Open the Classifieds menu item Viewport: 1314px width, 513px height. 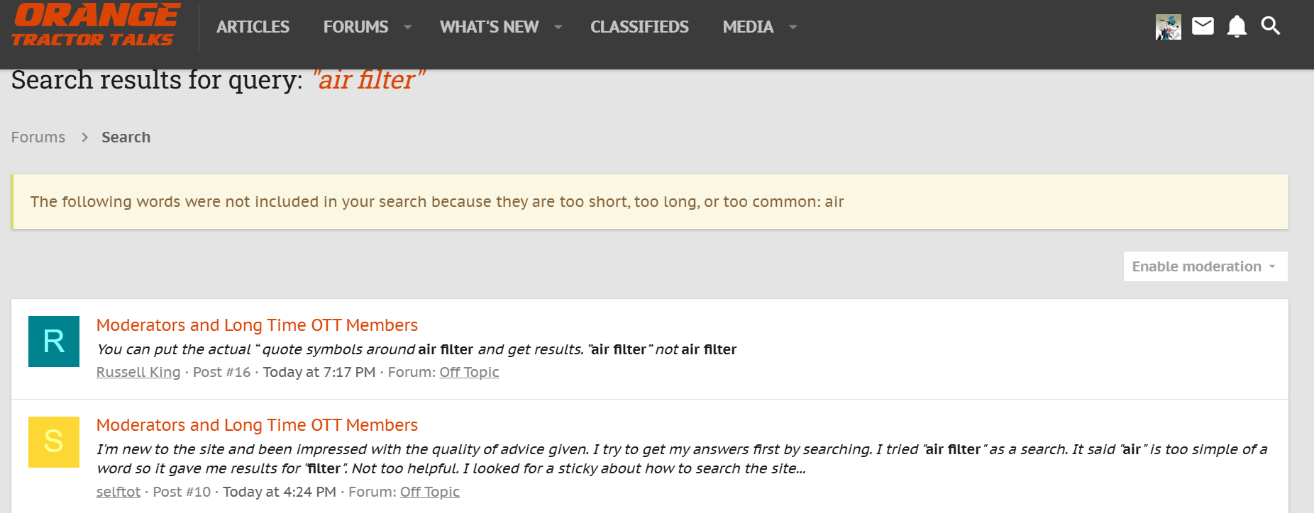pos(639,27)
